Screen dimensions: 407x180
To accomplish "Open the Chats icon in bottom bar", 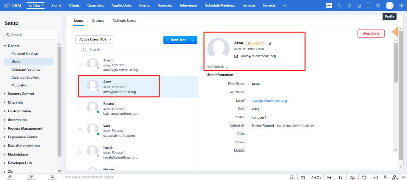I will point(10,177).
